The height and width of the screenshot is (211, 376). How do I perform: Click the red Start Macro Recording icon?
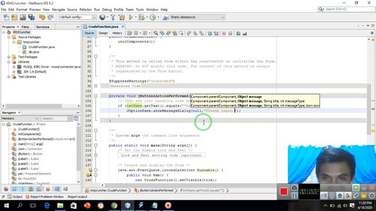(224, 33)
